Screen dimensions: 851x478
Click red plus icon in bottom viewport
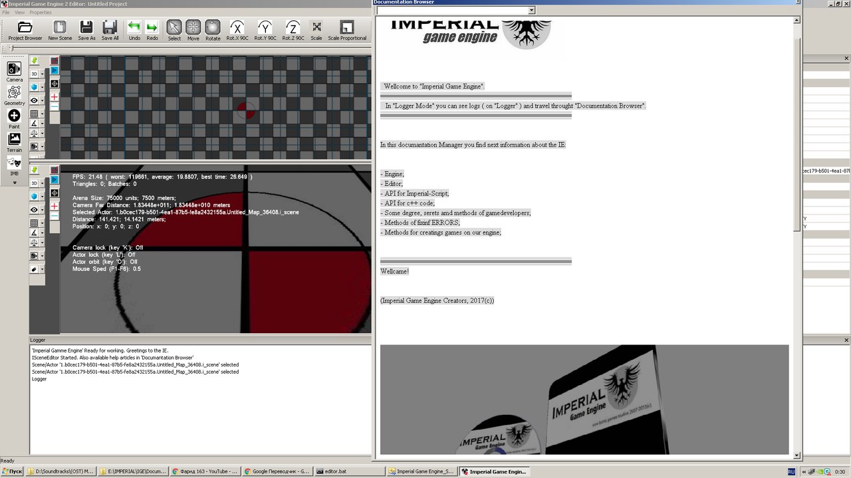[55, 206]
